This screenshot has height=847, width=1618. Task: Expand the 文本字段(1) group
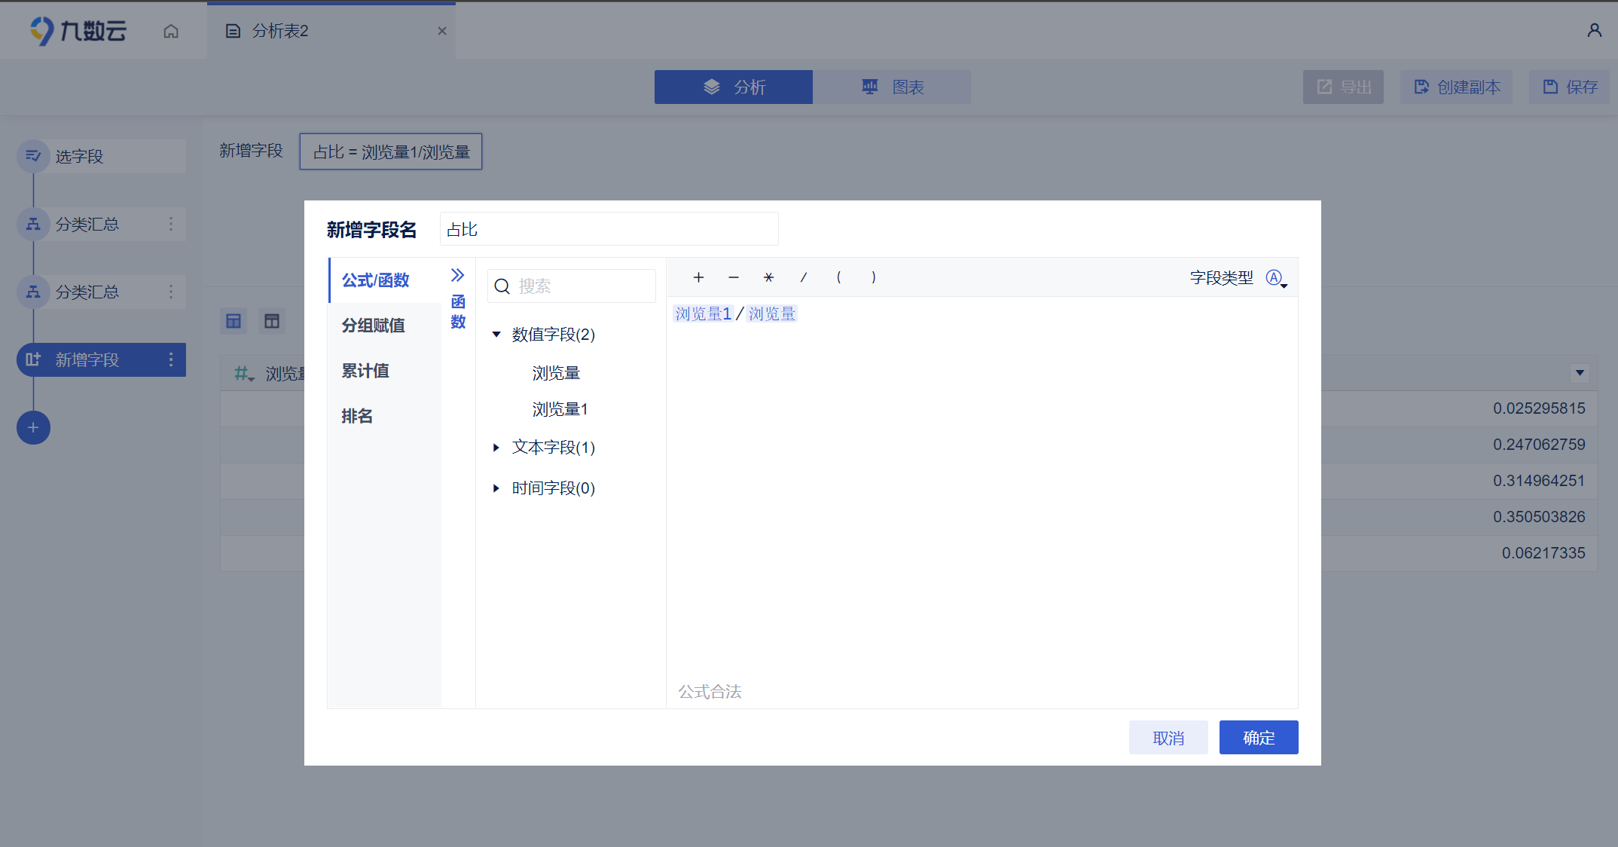[496, 448]
